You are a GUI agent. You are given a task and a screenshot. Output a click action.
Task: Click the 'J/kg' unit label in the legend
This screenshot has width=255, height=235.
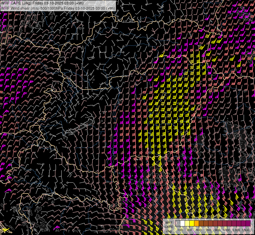169,231
